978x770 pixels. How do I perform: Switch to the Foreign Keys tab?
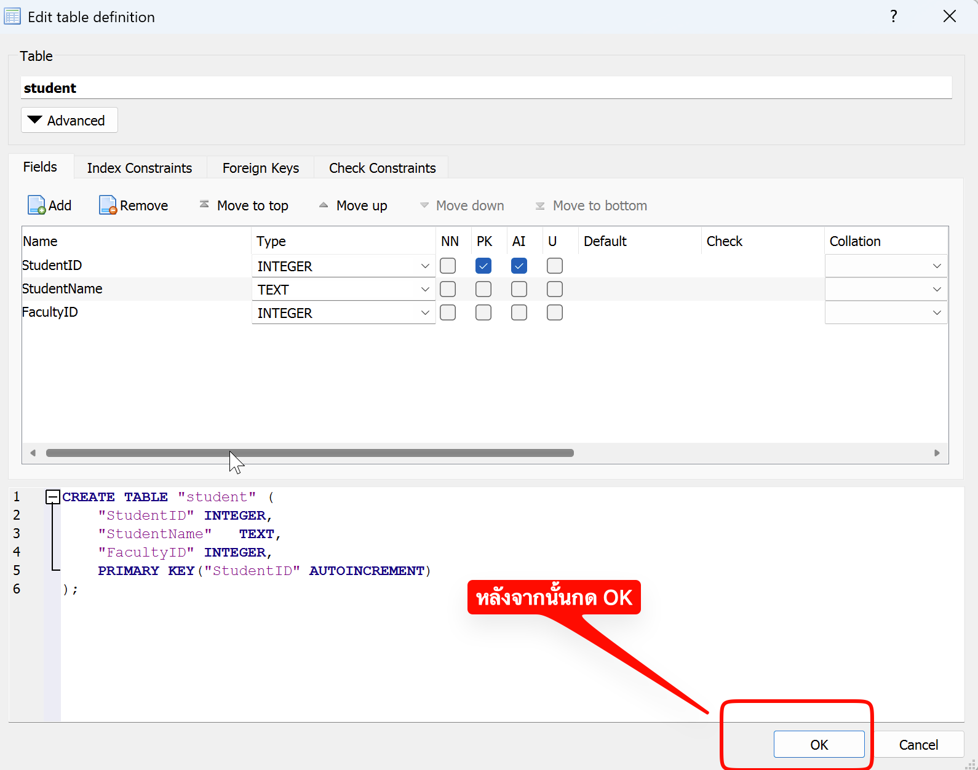[x=260, y=168]
